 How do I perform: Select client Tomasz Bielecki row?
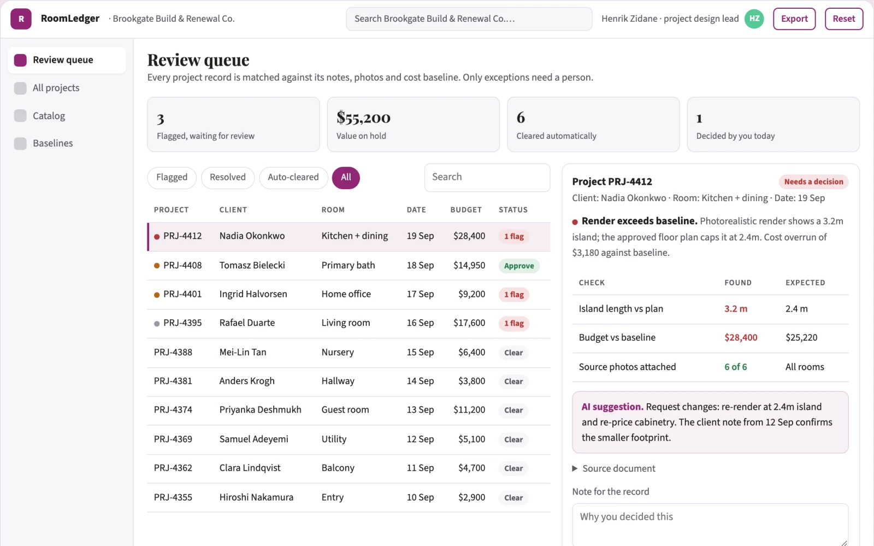click(x=349, y=266)
